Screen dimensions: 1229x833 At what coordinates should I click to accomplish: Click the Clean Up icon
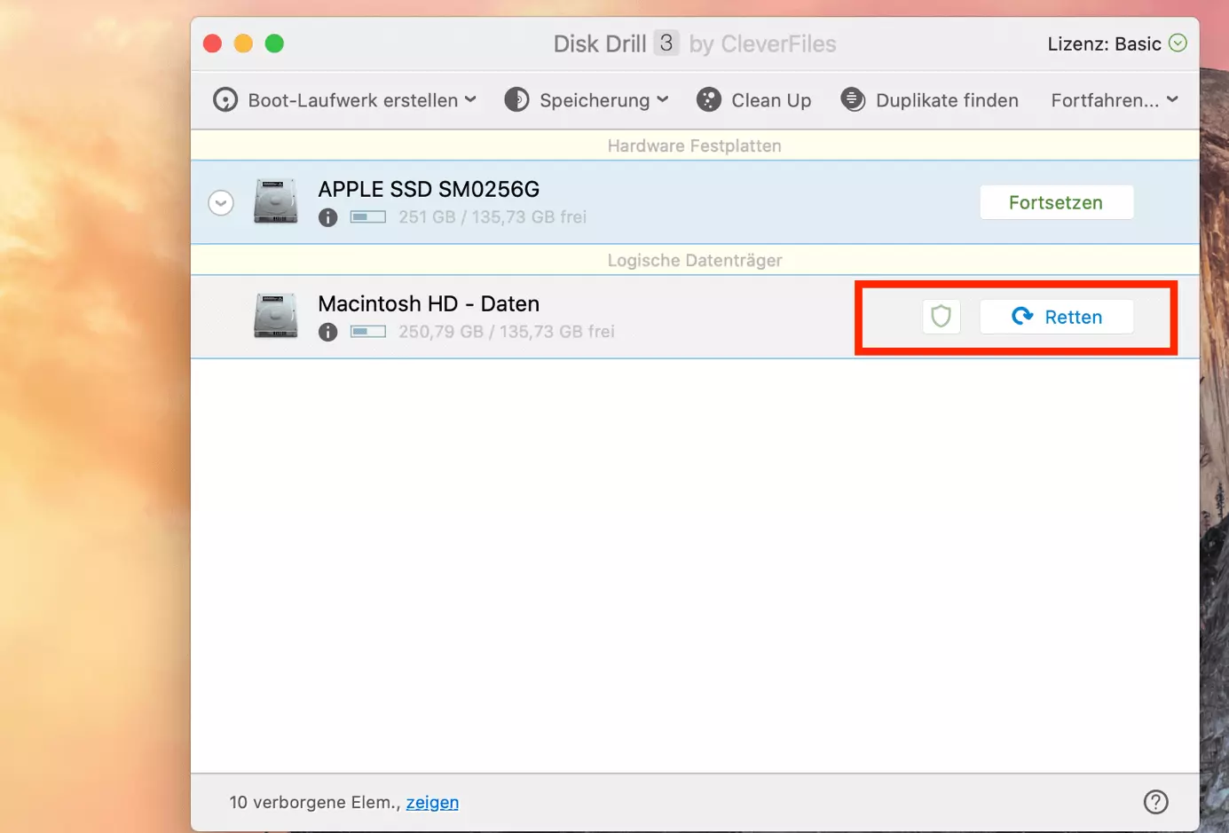(709, 100)
